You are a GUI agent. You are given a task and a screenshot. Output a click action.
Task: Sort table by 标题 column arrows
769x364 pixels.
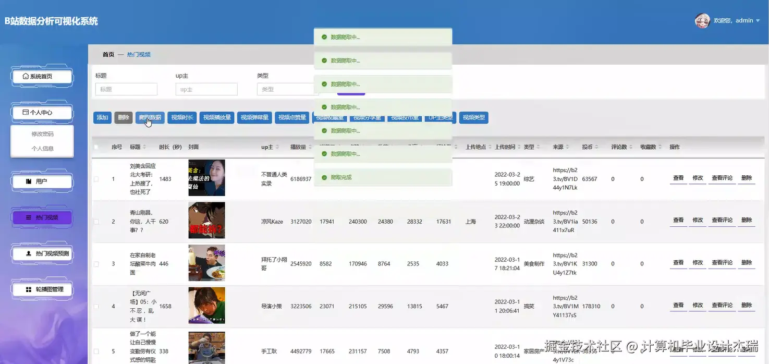point(145,147)
